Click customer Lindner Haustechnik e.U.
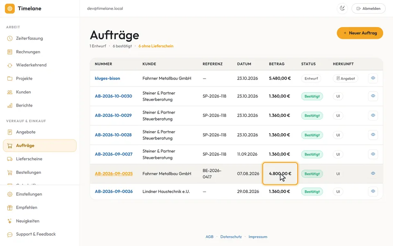This screenshot has width=393, height=246. pos(166,191)
